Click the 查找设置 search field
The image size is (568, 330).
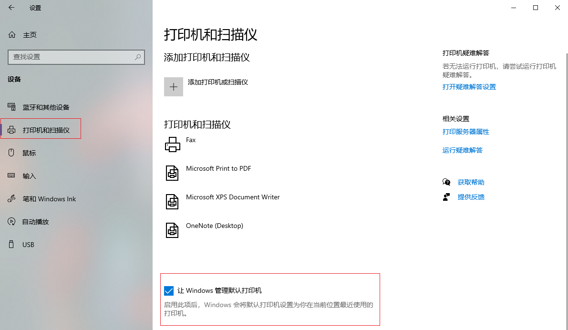click(x=72, y=57)
